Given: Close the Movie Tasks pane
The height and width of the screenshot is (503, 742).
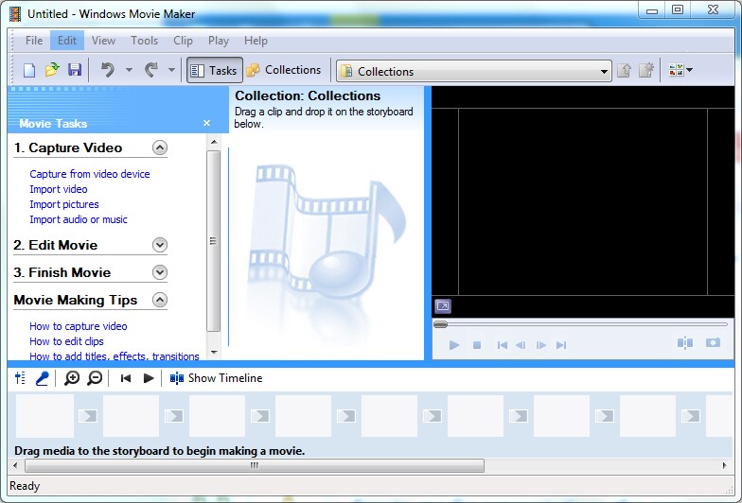Looking at the screenshot, I should pyautogui.click(x=206, y=123).
